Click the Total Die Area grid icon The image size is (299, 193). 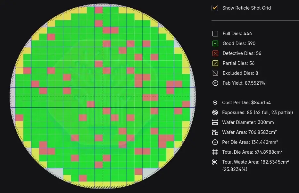click(215, 152)
